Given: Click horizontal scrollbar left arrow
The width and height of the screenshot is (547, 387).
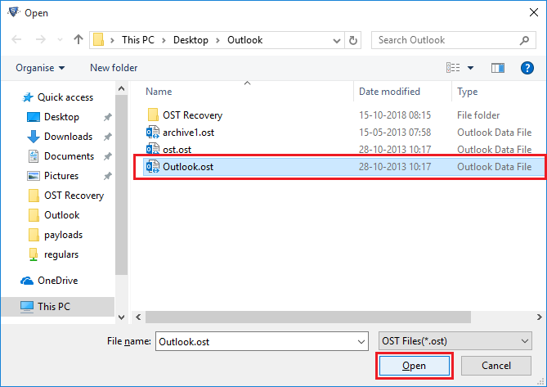Looking at the screenshot, I should [138, 317].
